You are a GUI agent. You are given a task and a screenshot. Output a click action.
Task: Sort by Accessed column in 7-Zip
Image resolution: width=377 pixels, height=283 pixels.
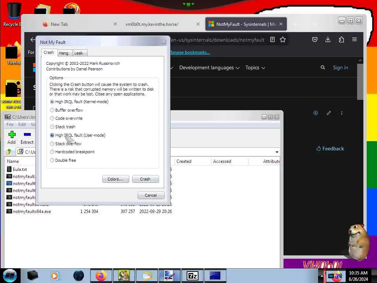click(x=230, y=161)
